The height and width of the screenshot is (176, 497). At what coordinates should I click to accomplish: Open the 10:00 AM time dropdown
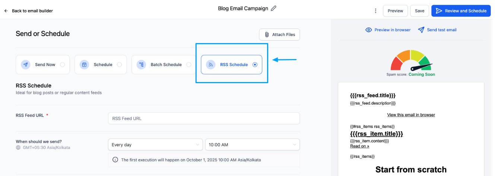(252, 144)
